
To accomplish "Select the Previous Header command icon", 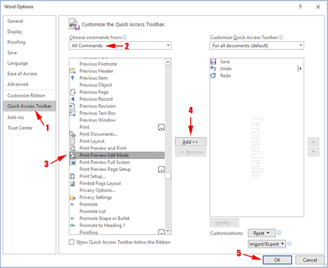I will (72, 71).
